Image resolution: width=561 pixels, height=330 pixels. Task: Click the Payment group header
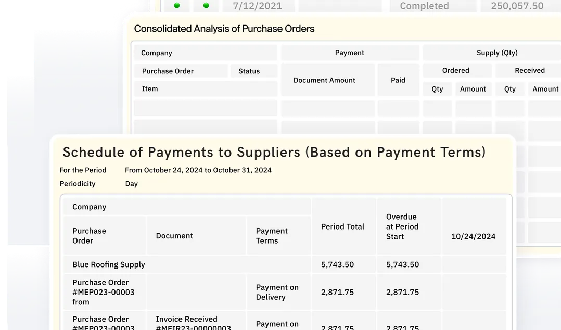tap(350, 53)
